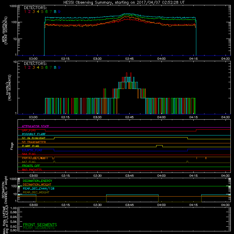Image resolution: width=234 pixels, height=234 pixels.
Task: Select detector 9 in front segments legend
Action: point(59,12)
